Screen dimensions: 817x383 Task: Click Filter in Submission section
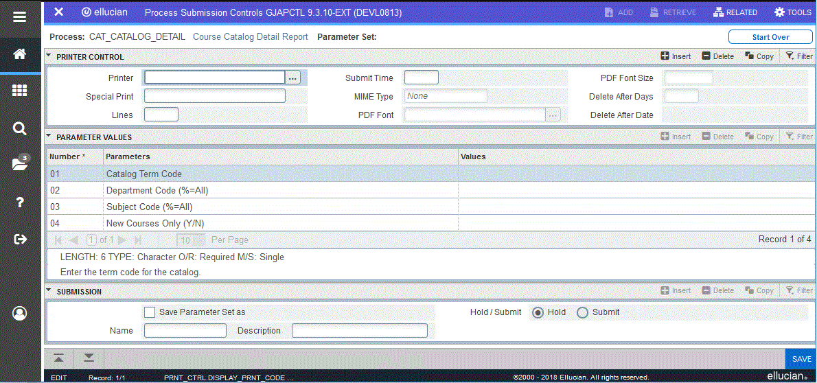(798, 291)
